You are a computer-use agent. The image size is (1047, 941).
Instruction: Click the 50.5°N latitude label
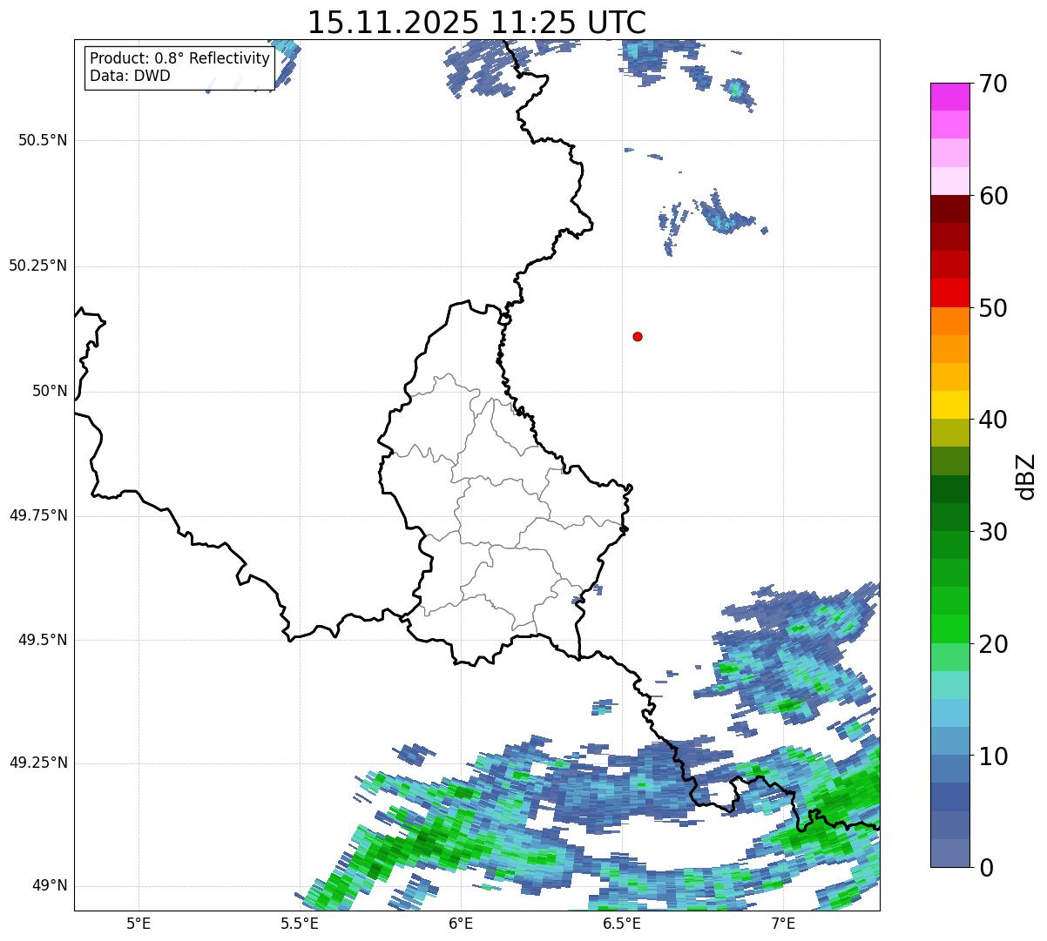(43, 140)
